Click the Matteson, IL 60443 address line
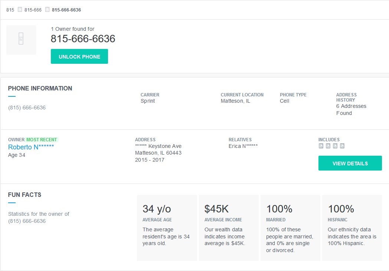The image size is (389, 271). pyautogui.click(x=158, y=153)
